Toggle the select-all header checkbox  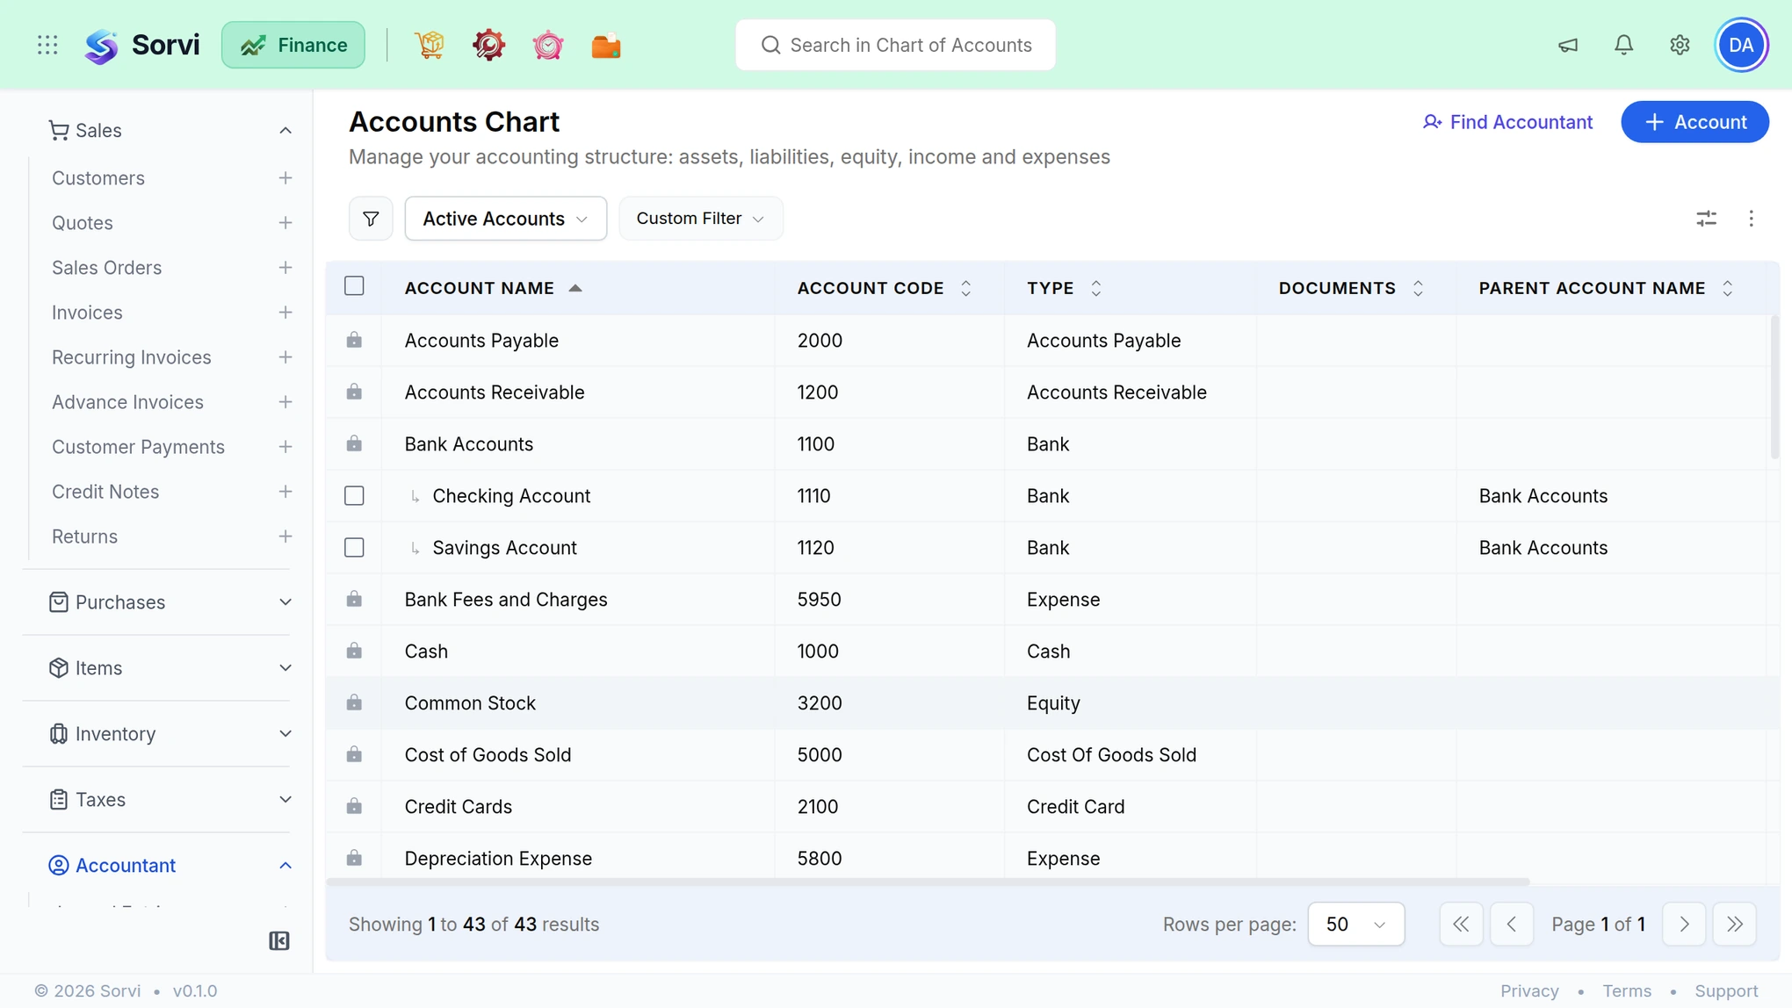[354, 286]
